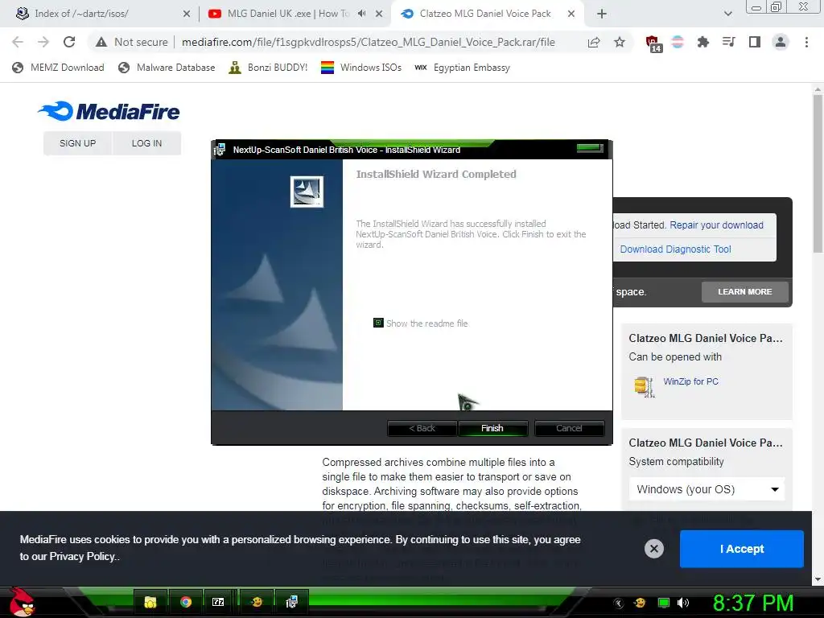Bookmark the page with the star icon
The image size is (824, 618).
click(x=620, y=42)
